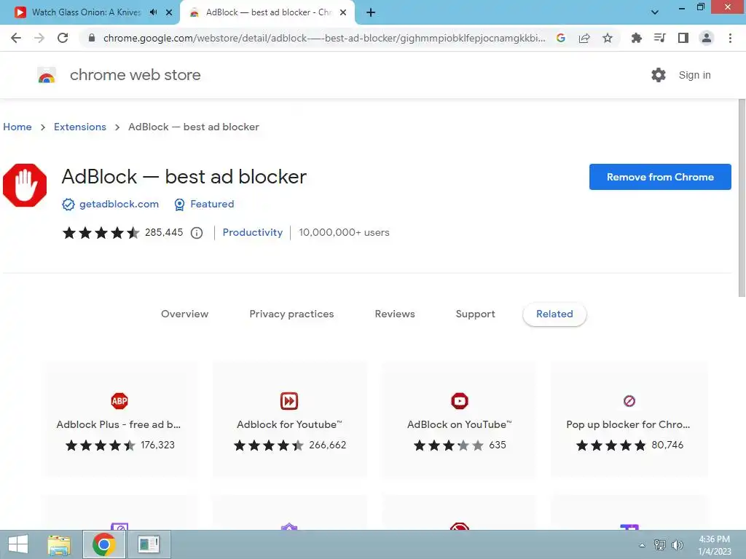This screenshot has height=559, width=746.
Task: Close the AdBlock web store tab
Action: point(343,12)
